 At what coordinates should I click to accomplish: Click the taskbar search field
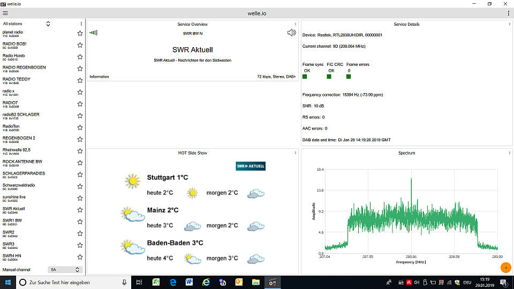point(73,282)
